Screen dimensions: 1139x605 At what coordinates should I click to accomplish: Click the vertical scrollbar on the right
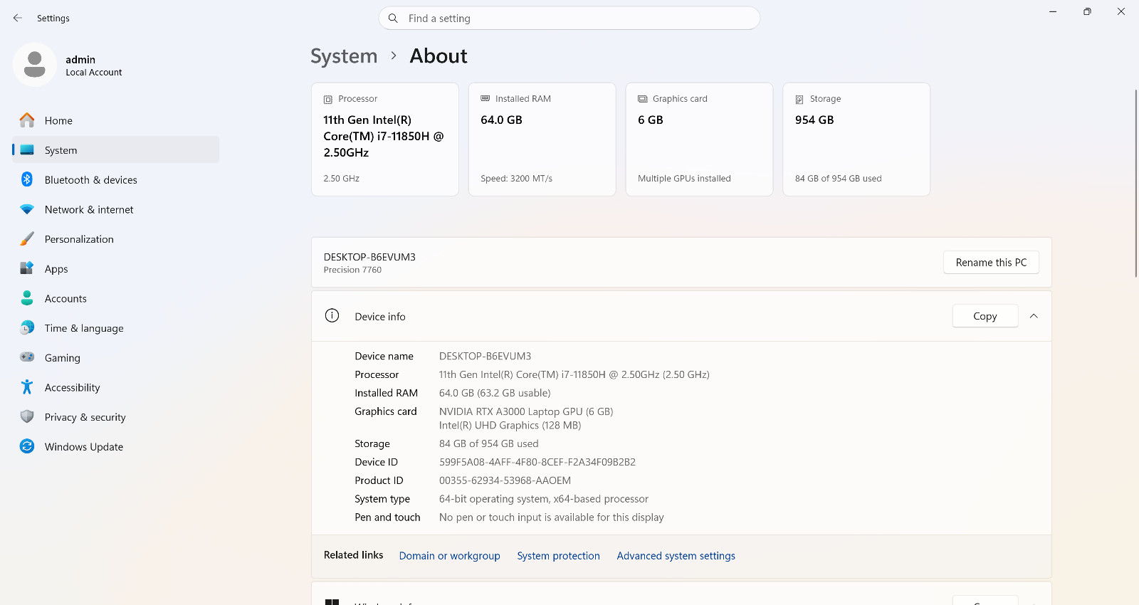[1135, 184]
